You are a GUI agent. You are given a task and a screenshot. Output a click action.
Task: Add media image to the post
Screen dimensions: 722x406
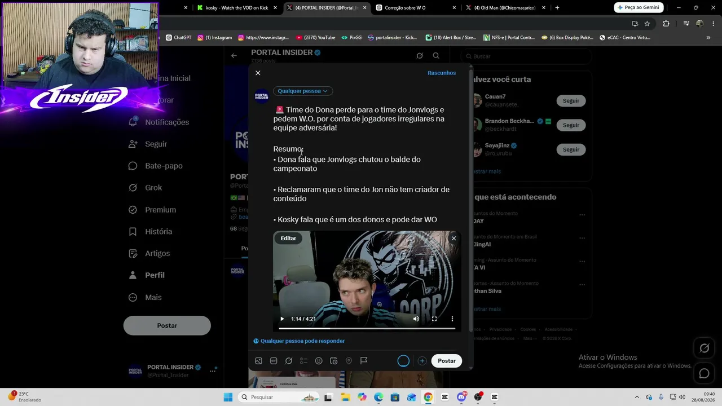[258, 361]
